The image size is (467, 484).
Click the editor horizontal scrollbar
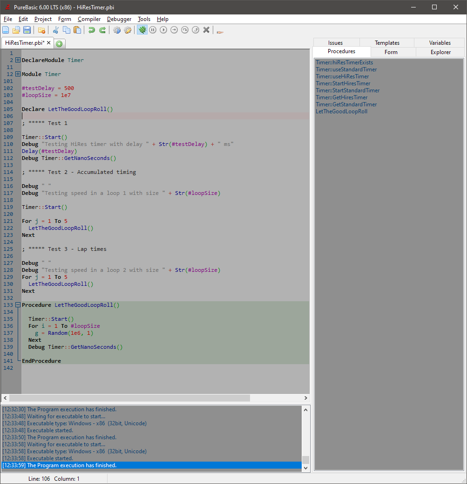(x=129, y=398)
